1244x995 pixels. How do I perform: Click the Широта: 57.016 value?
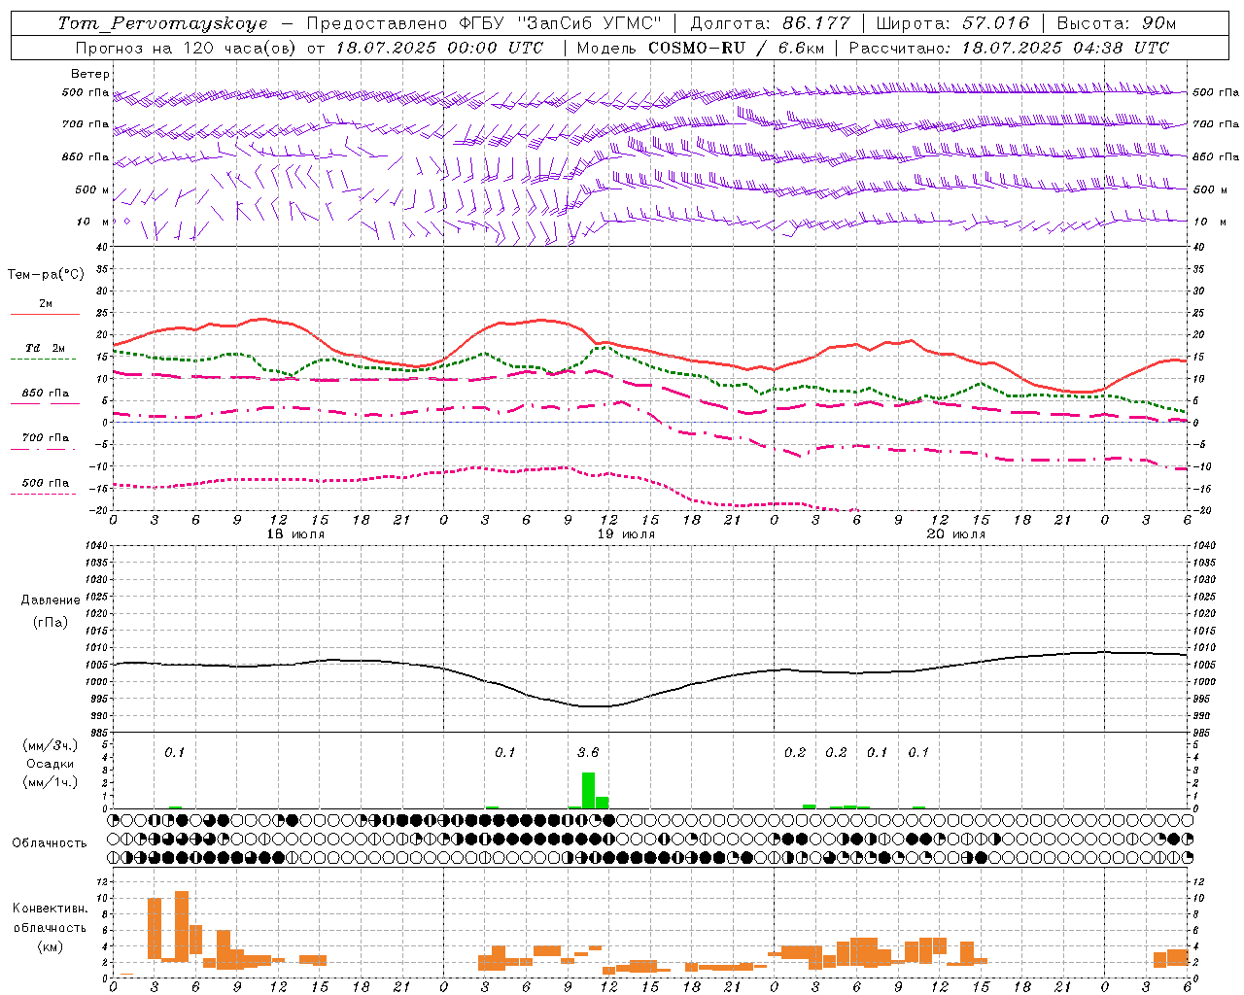point(952,23)
